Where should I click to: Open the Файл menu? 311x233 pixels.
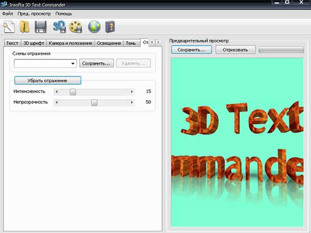(x=7, y=14)
